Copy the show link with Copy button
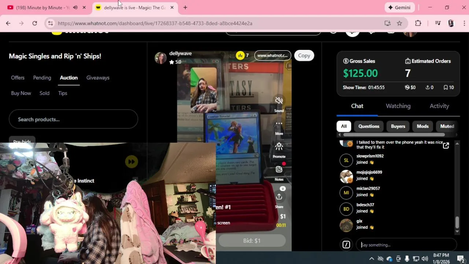The height and width of the screenshot is (264, 469). tap(304, 55)
